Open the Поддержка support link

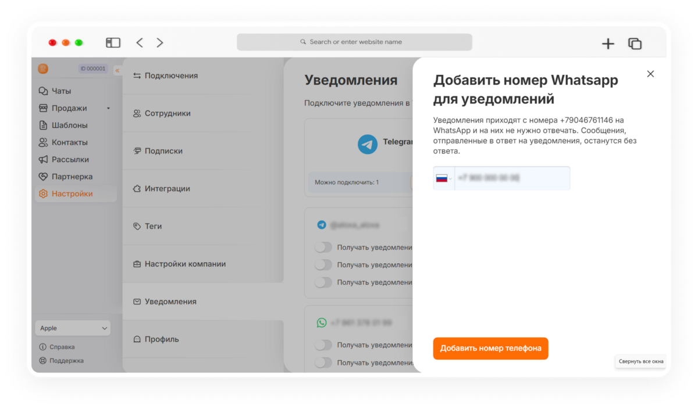click(61, 361)
